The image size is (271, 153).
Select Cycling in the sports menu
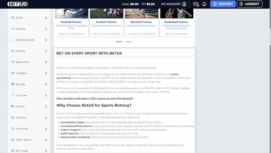[x=20, y=29]
